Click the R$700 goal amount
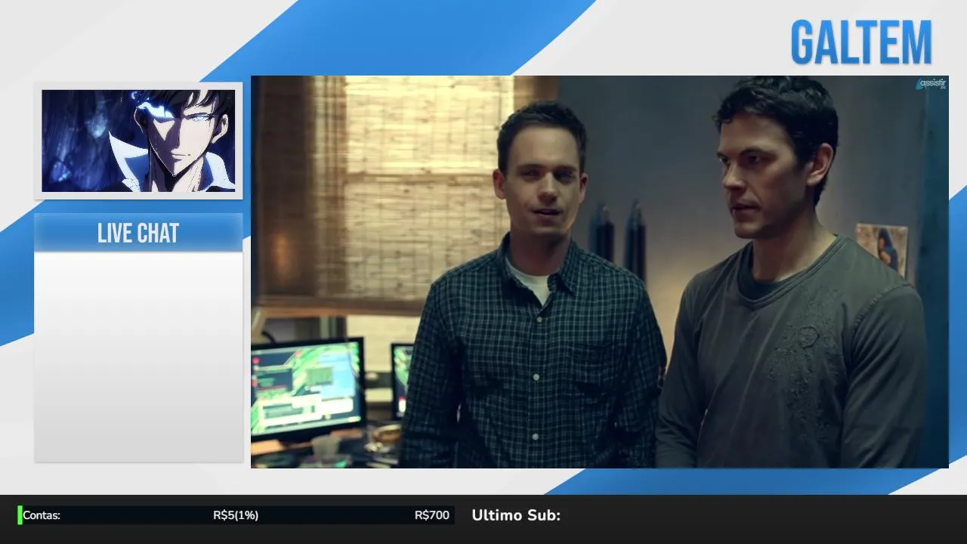 [432, 515]
